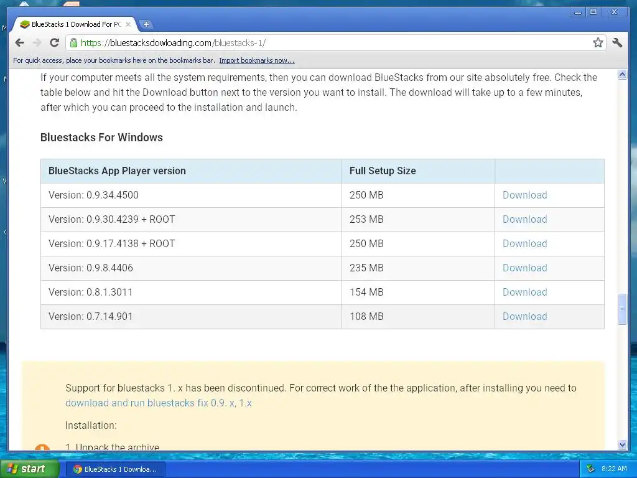
Task: Click the BlueStacks taskbar button
Action: (115, 469)
